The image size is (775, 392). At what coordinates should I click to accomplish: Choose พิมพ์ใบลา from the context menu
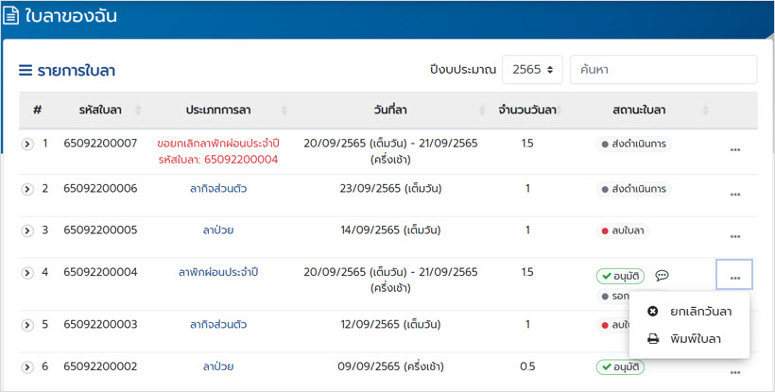pyautogui.click(x=695, y=339)
